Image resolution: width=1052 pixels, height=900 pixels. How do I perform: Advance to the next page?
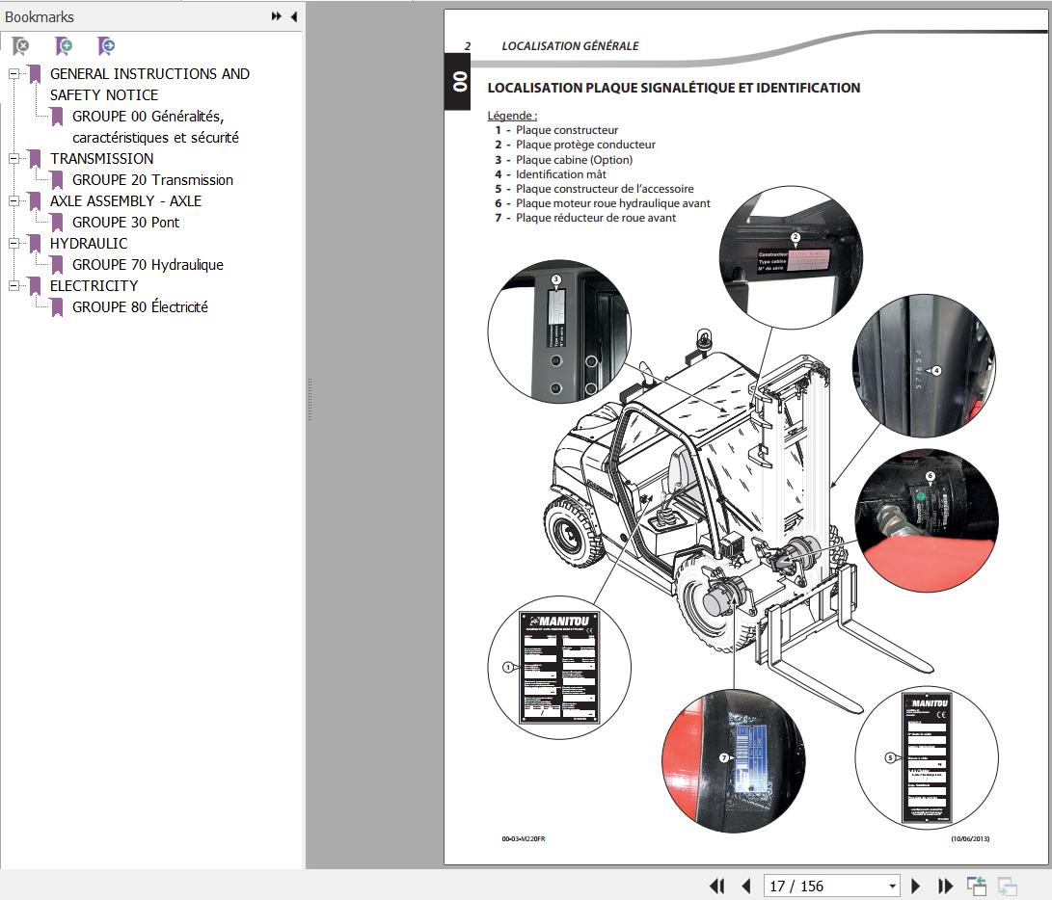[916, 886]
